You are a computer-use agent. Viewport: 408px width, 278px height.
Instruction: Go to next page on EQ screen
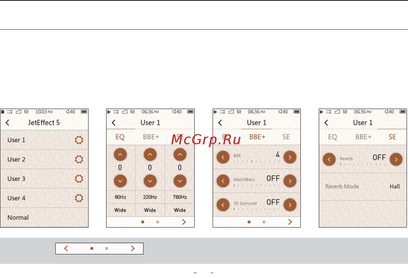[184, 222]
